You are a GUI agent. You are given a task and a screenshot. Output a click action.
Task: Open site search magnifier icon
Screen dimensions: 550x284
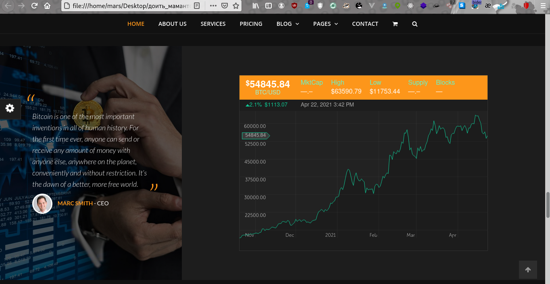(415, 24)
